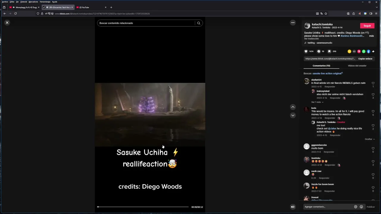Click Ver traducción under description

point(311,39)
